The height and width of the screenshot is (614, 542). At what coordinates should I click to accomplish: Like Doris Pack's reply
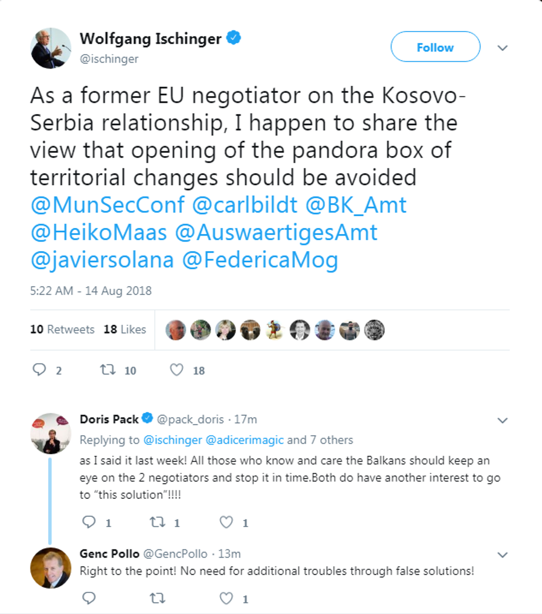click(226, 522)
